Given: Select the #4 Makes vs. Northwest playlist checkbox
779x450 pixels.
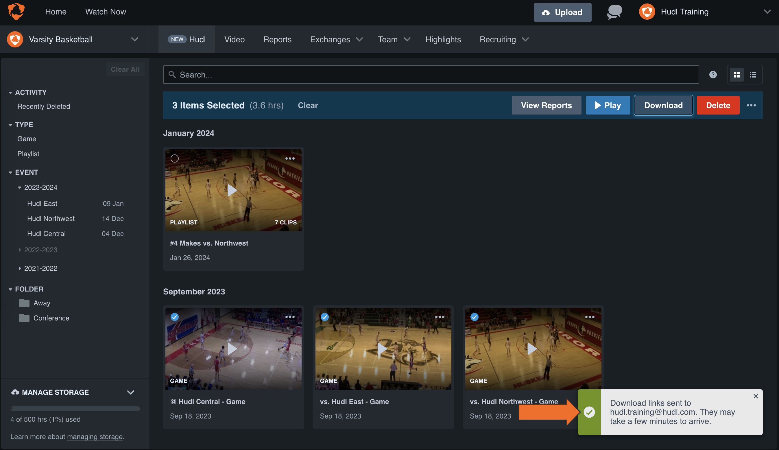Looking at the screenshot, I should (x=175, y=158).
